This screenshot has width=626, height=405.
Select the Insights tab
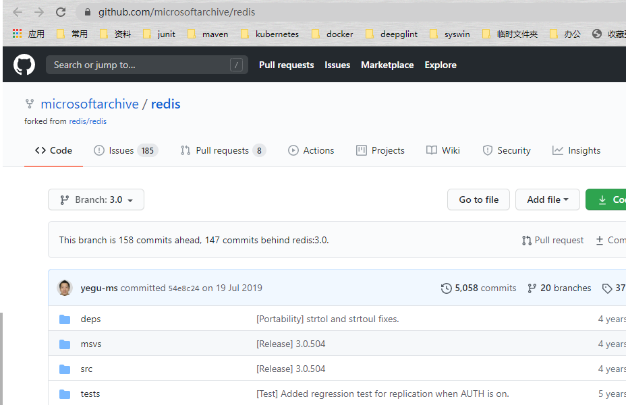(x=576, y=150)
